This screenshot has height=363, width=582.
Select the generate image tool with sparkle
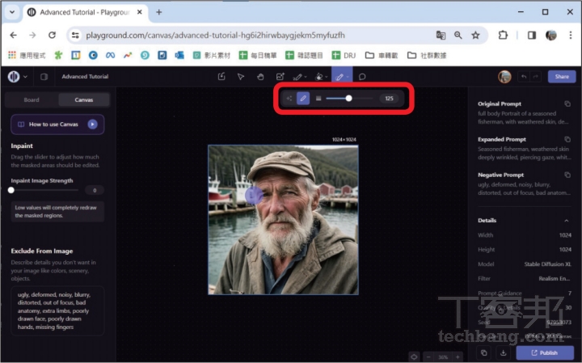pyautogui.click(x=280, y=77)
